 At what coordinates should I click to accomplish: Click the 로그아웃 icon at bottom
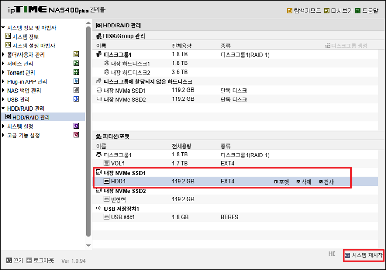coord(30,260)
